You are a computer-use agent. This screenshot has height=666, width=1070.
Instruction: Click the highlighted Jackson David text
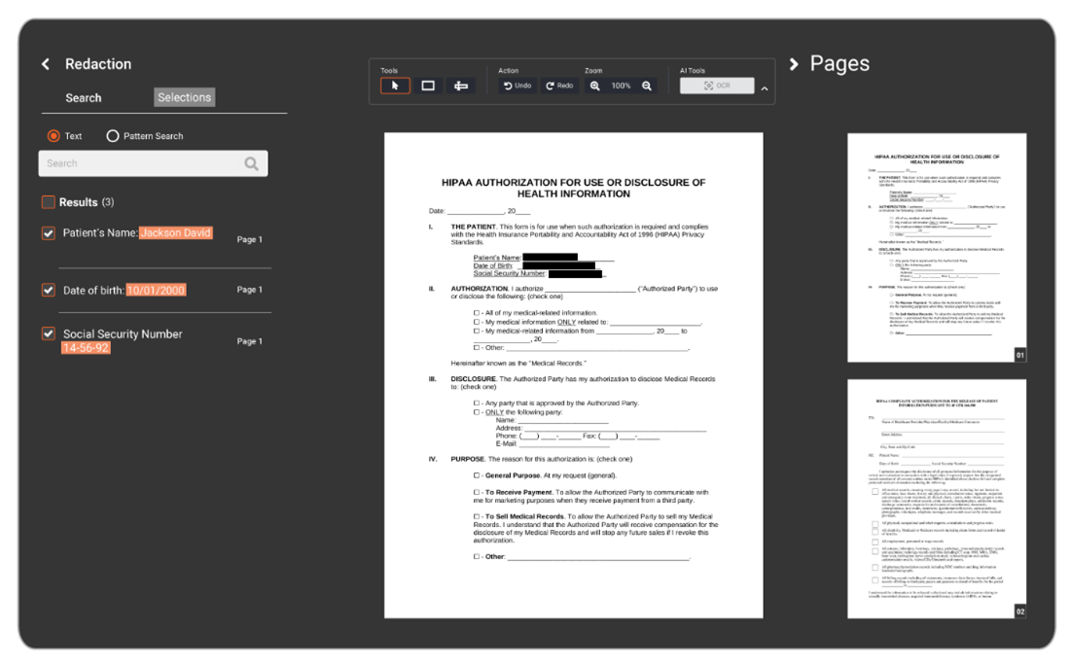click(x=175, y=232)
